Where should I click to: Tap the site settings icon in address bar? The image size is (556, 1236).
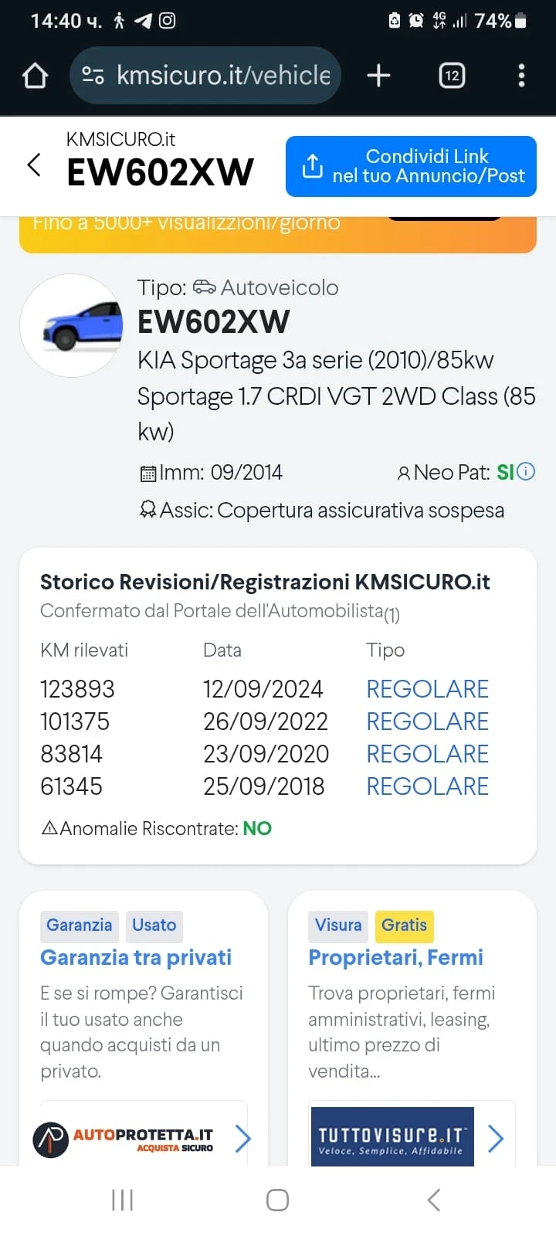pyautogui.click(x=93, y=76)
